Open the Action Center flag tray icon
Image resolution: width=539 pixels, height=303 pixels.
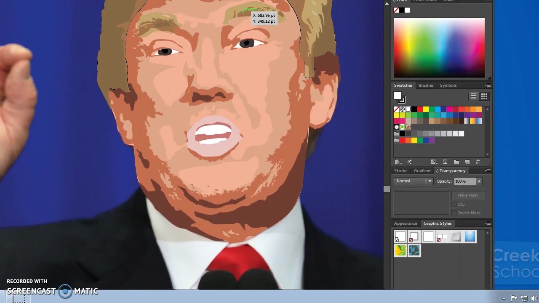pyautogui.click(x=514, y=299)
